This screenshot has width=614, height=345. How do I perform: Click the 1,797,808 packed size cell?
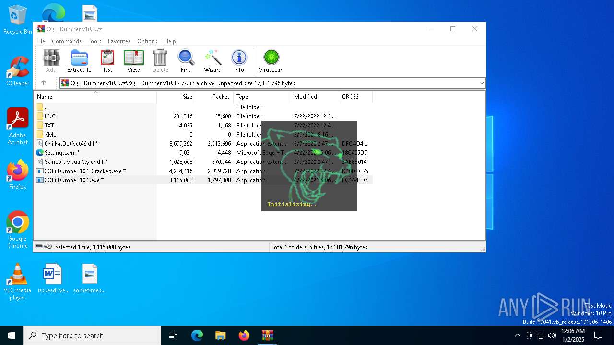(219, 180)
